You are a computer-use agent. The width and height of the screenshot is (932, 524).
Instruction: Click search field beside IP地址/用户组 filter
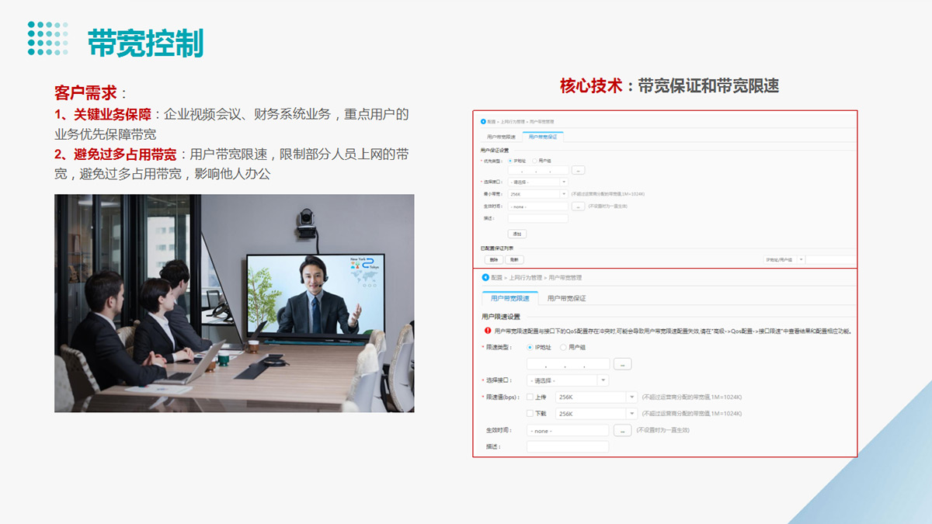831,259
